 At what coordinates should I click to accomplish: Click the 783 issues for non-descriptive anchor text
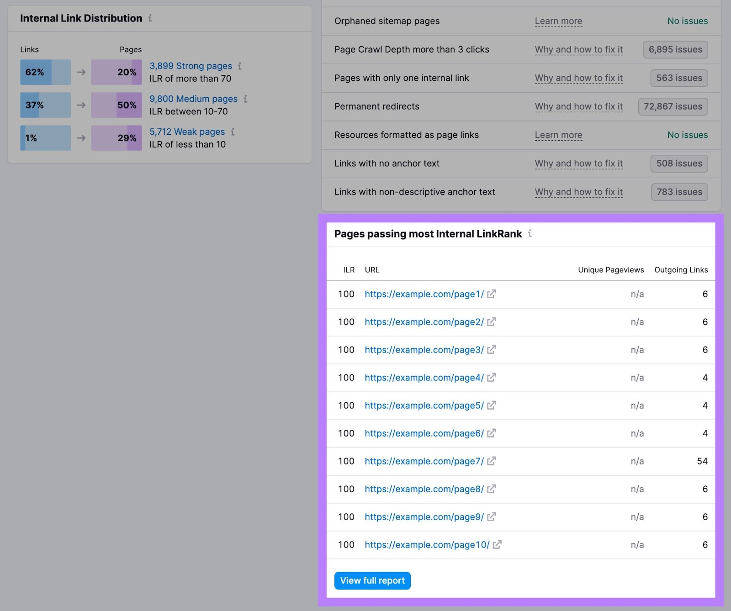coord(679,192)
